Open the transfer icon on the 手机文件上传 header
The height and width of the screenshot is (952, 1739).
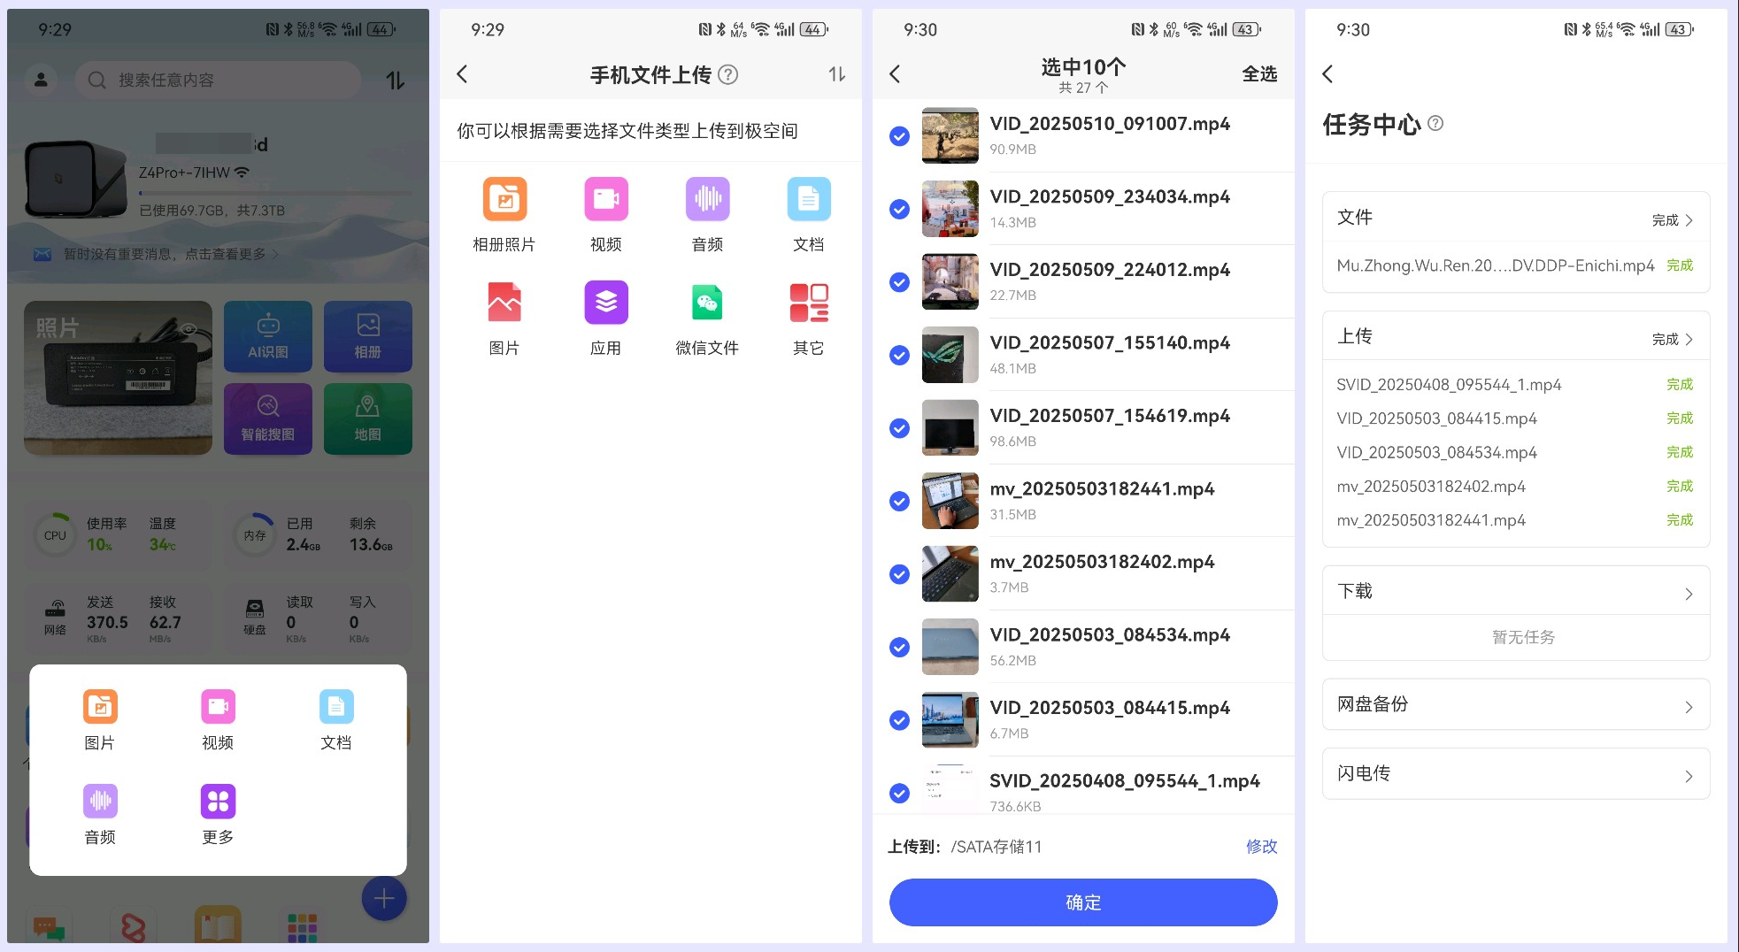(x=837, y=74)
